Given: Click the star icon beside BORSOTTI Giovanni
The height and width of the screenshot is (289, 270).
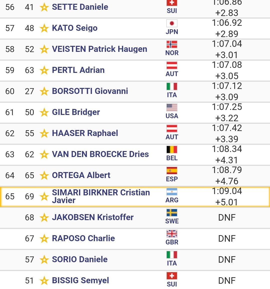Looking at the screenshot, I should [44, 91].
